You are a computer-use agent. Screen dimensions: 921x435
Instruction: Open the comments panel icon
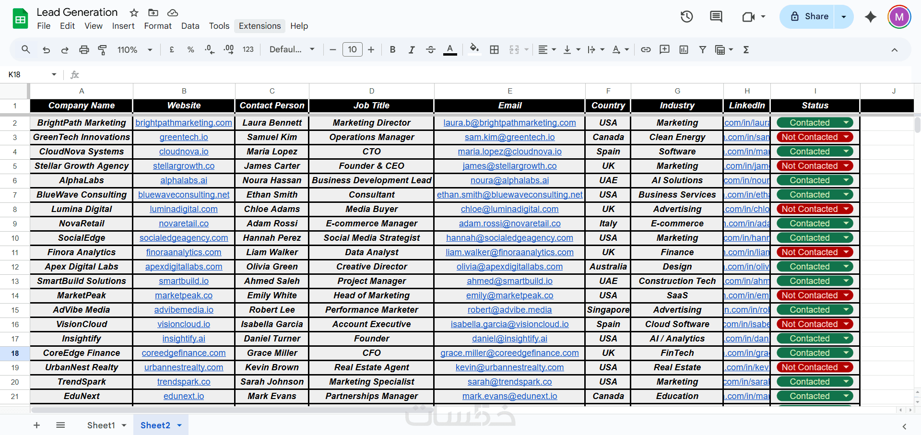[x=716, y=17]
